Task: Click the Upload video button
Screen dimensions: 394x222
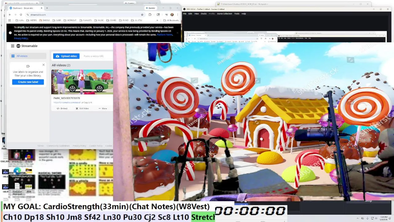Action: point(66,56)
